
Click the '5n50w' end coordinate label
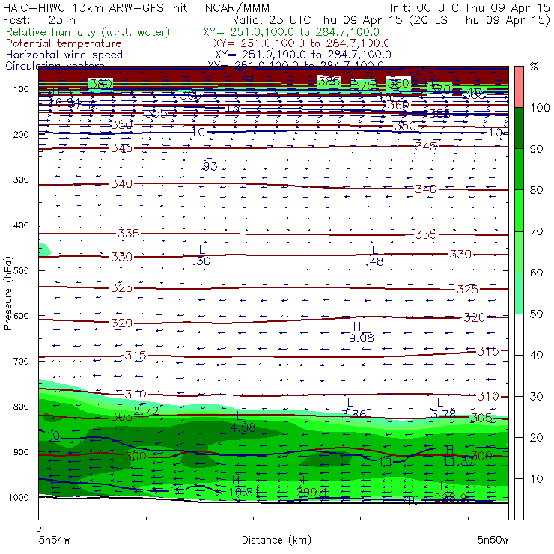tap(493, 540)
